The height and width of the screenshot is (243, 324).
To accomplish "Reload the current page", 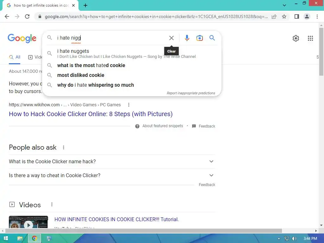I will tap(27, 16).
